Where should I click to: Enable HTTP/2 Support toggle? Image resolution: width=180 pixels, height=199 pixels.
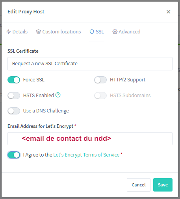coord(100,80)
